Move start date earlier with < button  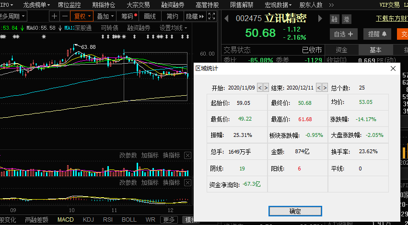[x=260, y=88]
